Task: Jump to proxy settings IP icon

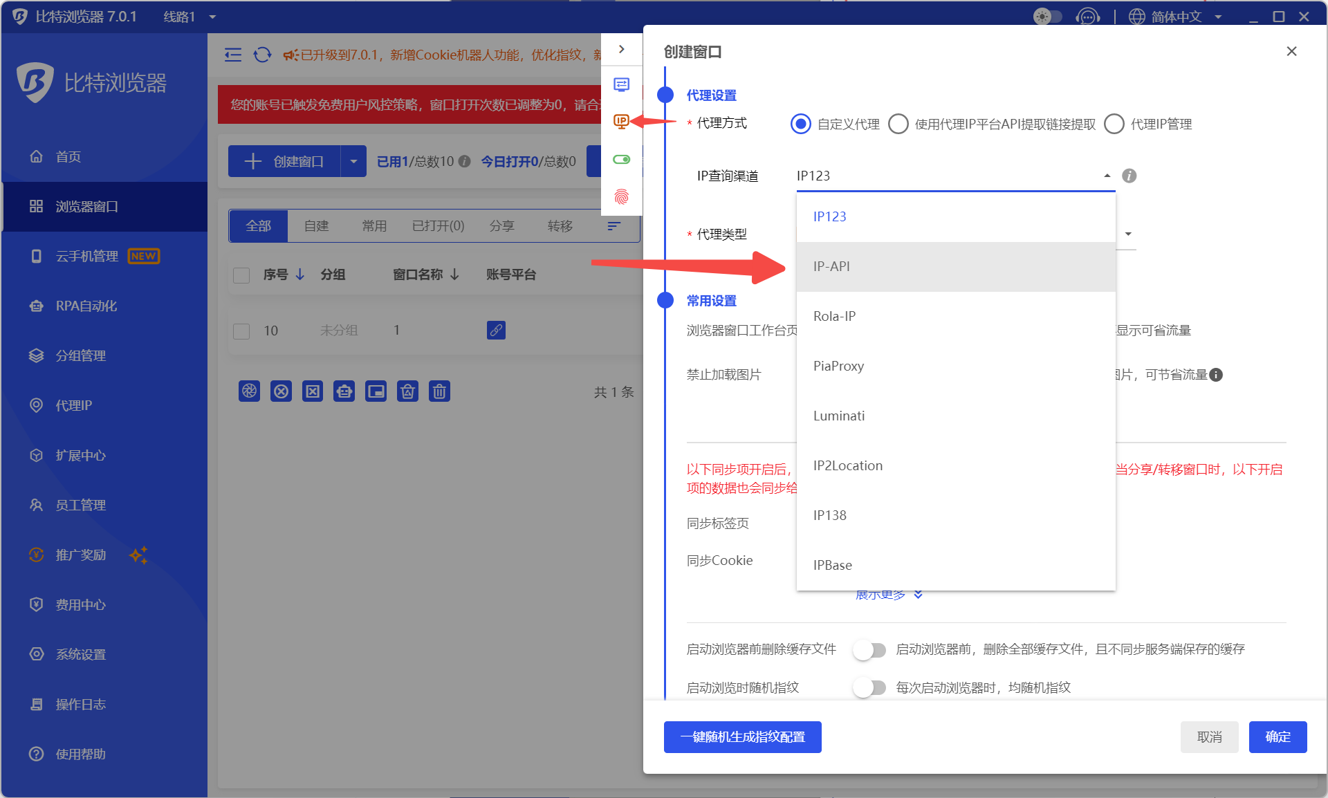Action: pyautogui.click(x=622, y=122)
